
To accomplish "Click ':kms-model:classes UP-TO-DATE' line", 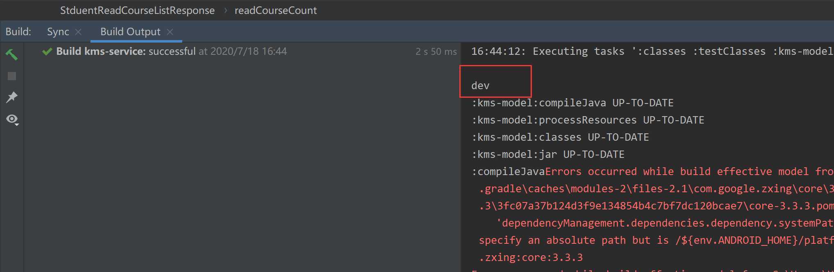I will [560, 137].
